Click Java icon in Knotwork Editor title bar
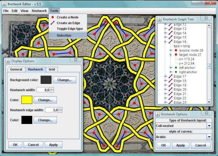The width and height of the screenshot is (218, 156). [x=4, y=4]
